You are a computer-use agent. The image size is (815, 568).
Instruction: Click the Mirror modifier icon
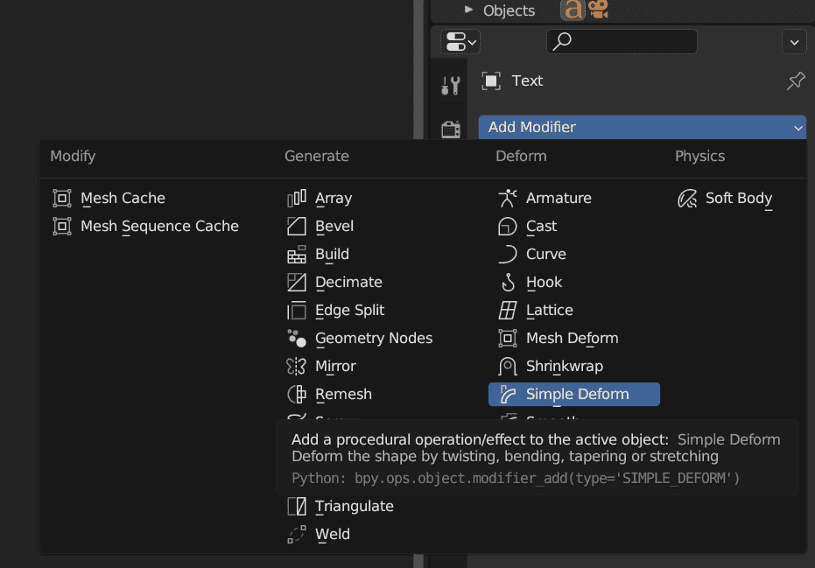point(297,367)
